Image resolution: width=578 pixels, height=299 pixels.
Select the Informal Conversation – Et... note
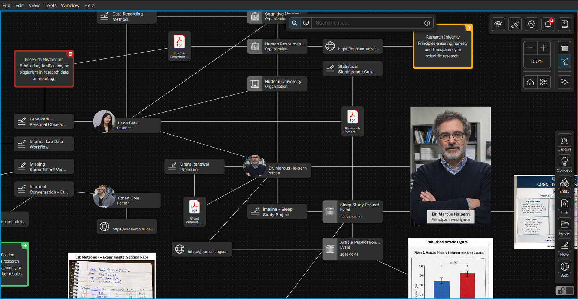pyautogui.click(x=44, y=189)
